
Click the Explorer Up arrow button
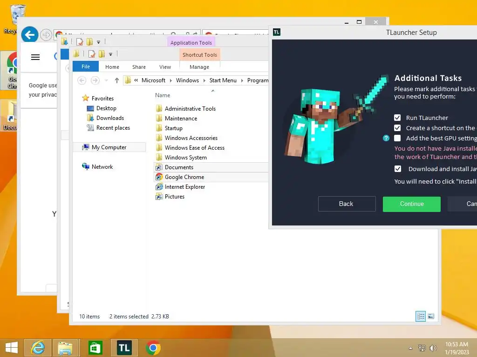(117, 80)
